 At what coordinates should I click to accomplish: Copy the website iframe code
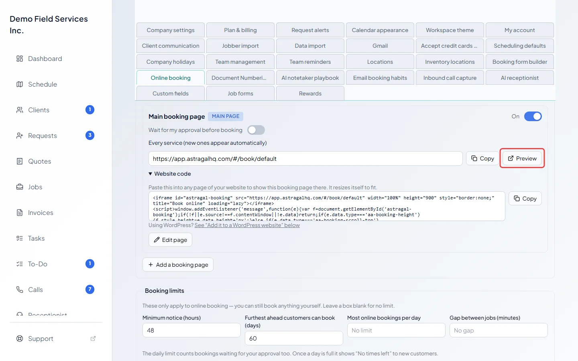pyautogui.click(x=525, y=199)
